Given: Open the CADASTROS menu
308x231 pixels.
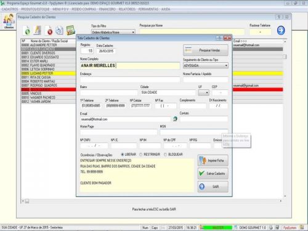Looking at the screenshot, I should pyautogui.click(x=10, y=9).
